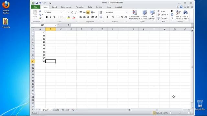The image size is (207, 116).
Task: Select the Format Painter brush
Action: 40,18
